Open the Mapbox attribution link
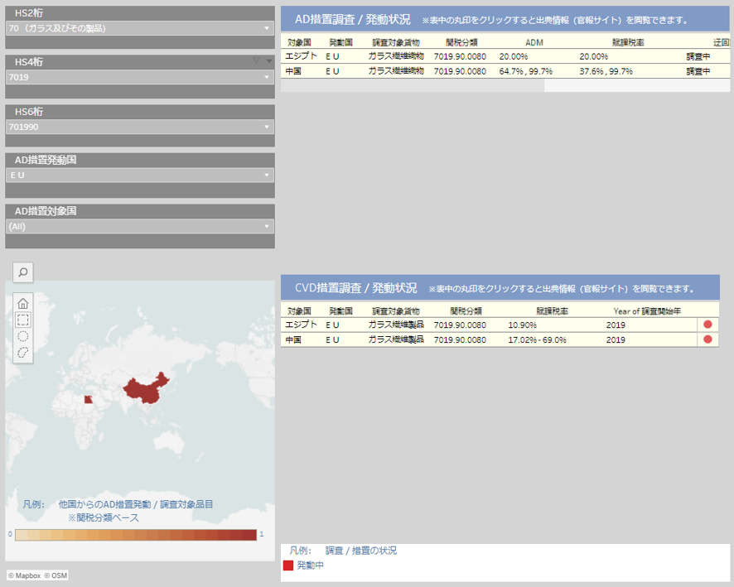 [24, 575]
